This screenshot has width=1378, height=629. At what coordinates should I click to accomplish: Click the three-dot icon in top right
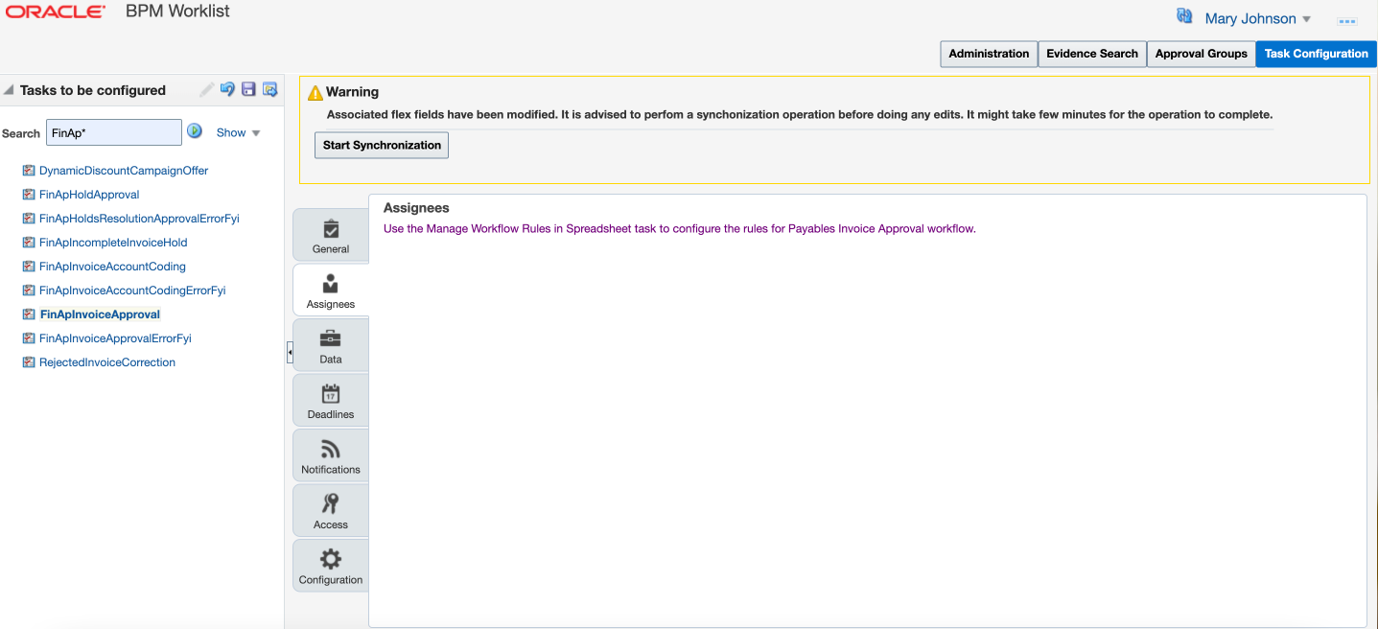click(x=1347, y=20)
